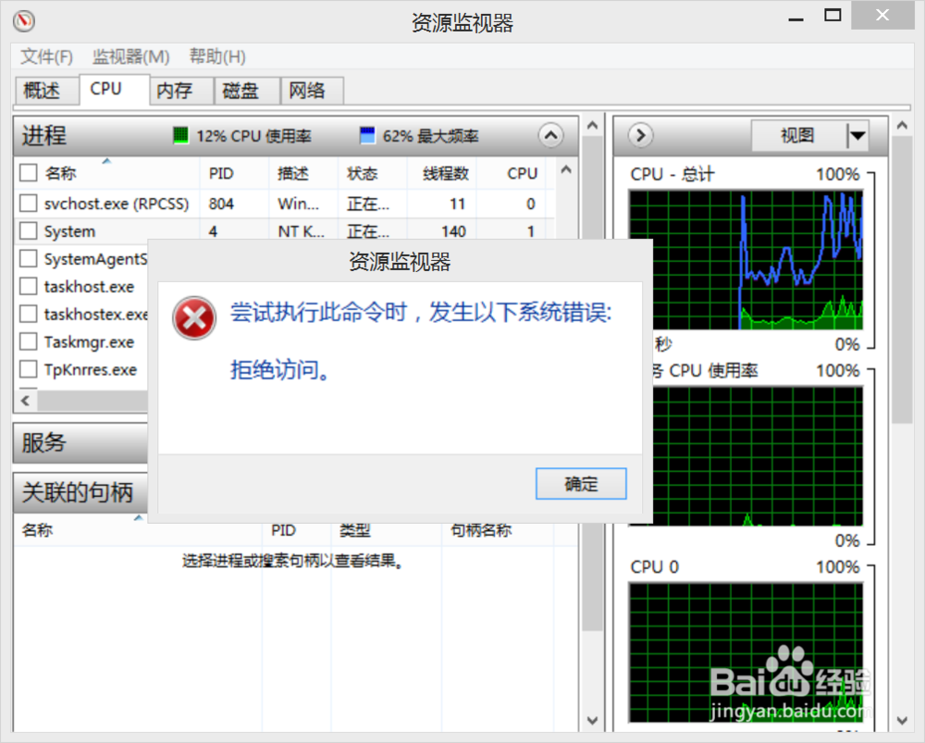Open the 监视器(M) menu
This screenshot has height=743, width=925.
coord(131,56)
